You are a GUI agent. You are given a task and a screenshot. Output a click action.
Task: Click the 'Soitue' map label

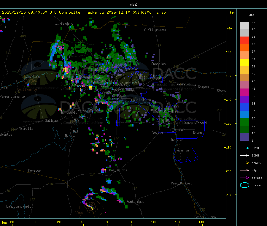(158, 132)
